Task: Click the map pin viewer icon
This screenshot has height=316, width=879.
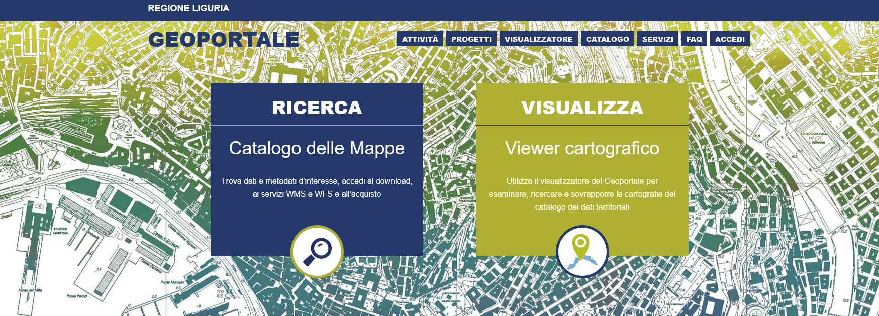Action: click(582, 251)
